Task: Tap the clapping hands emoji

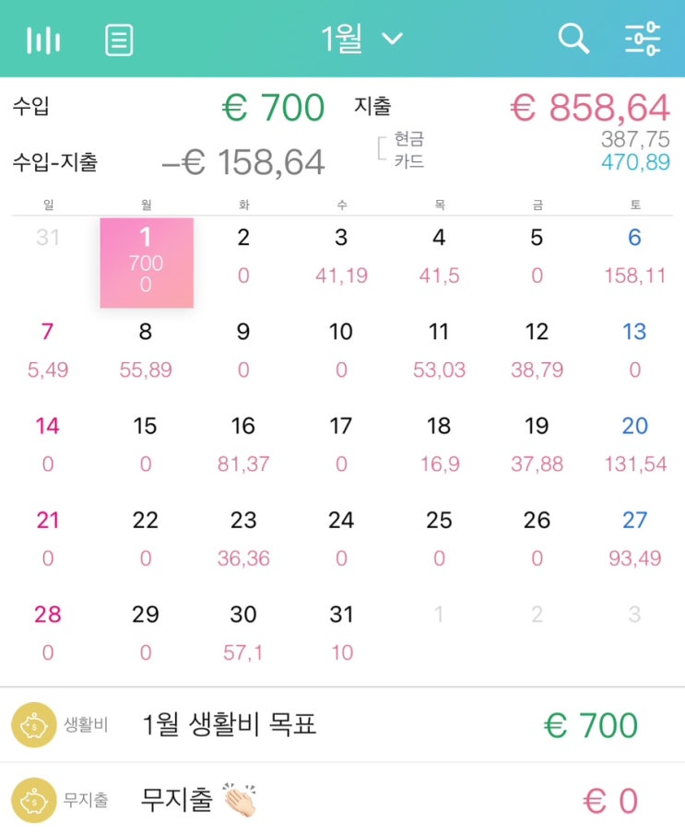Action: [x=240, y=799]
